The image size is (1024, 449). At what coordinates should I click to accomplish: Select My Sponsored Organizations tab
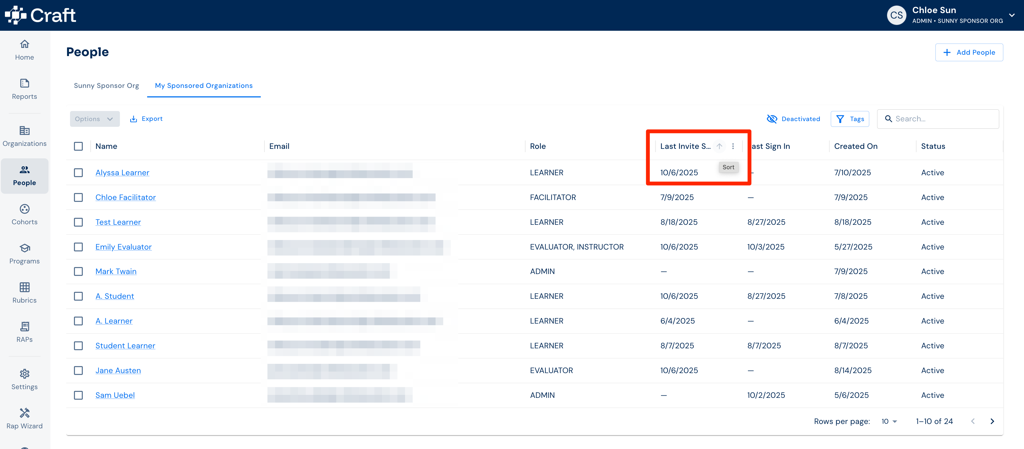204,85
